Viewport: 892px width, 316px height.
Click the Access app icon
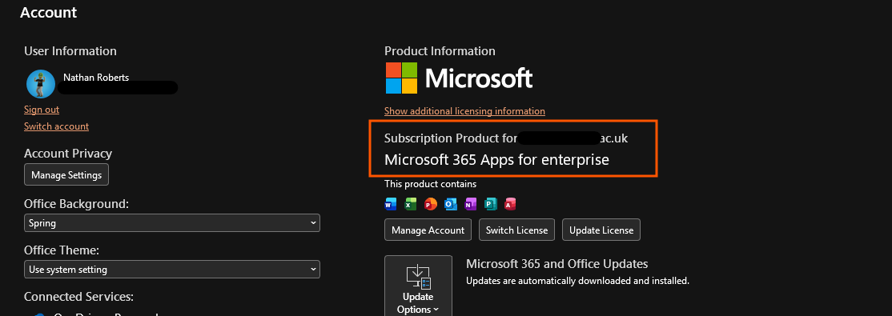pyautogui.click(x=510, y=203)
